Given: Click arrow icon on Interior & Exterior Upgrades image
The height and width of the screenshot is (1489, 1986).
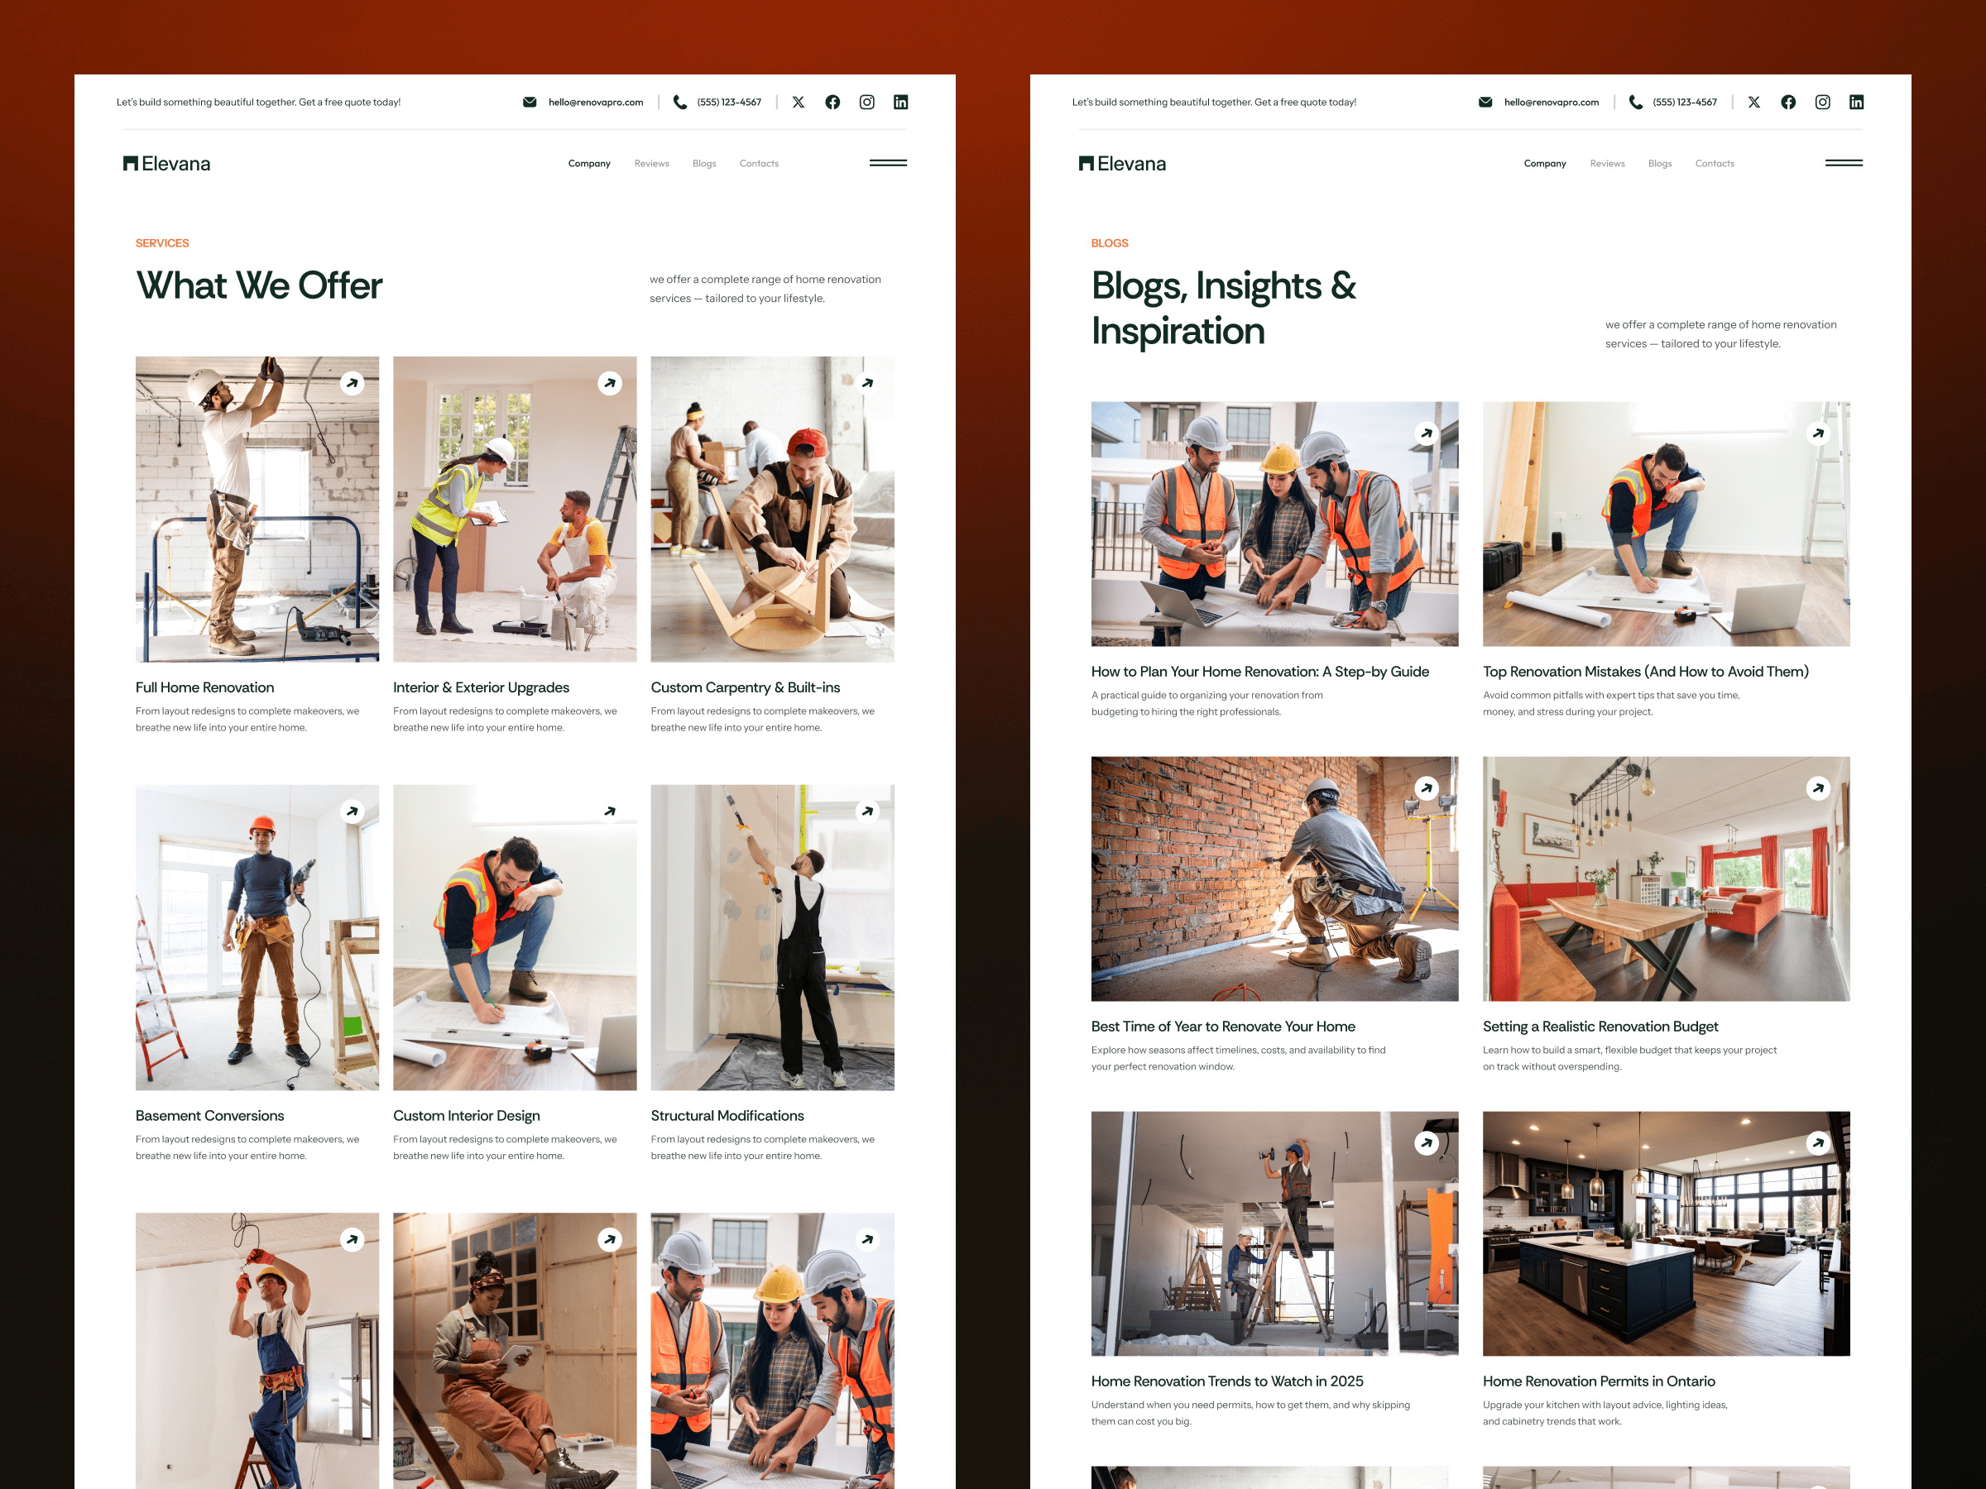Looking at the screenshot, I should 610,383.
